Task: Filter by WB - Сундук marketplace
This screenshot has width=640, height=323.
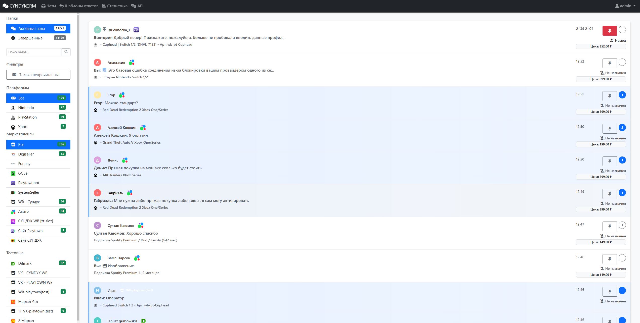Action: [x=38, y=202]
